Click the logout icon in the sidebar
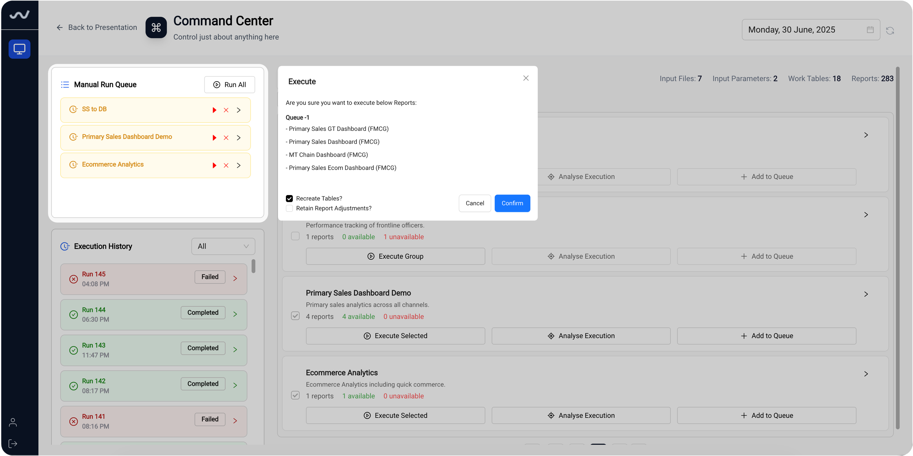The image size is (913, 456). coord(13,444)
